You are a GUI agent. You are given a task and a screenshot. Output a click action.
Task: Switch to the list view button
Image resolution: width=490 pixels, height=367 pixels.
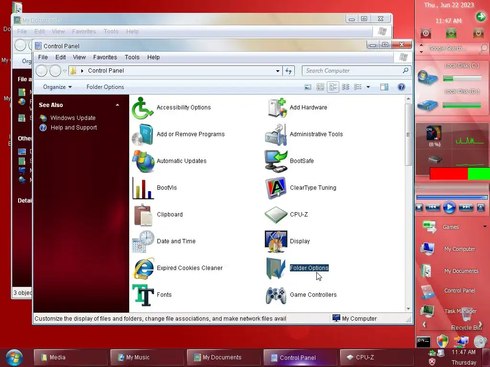345,87
